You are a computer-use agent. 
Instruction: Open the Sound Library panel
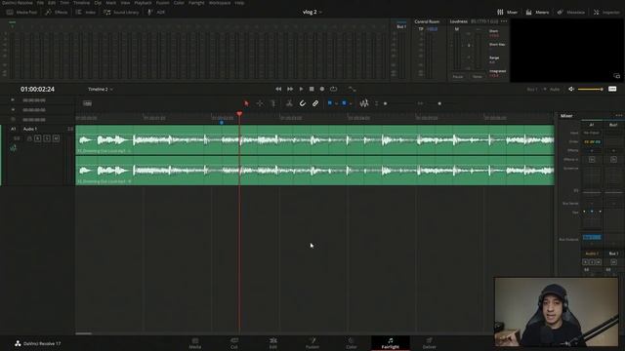[x=121, y=13]
